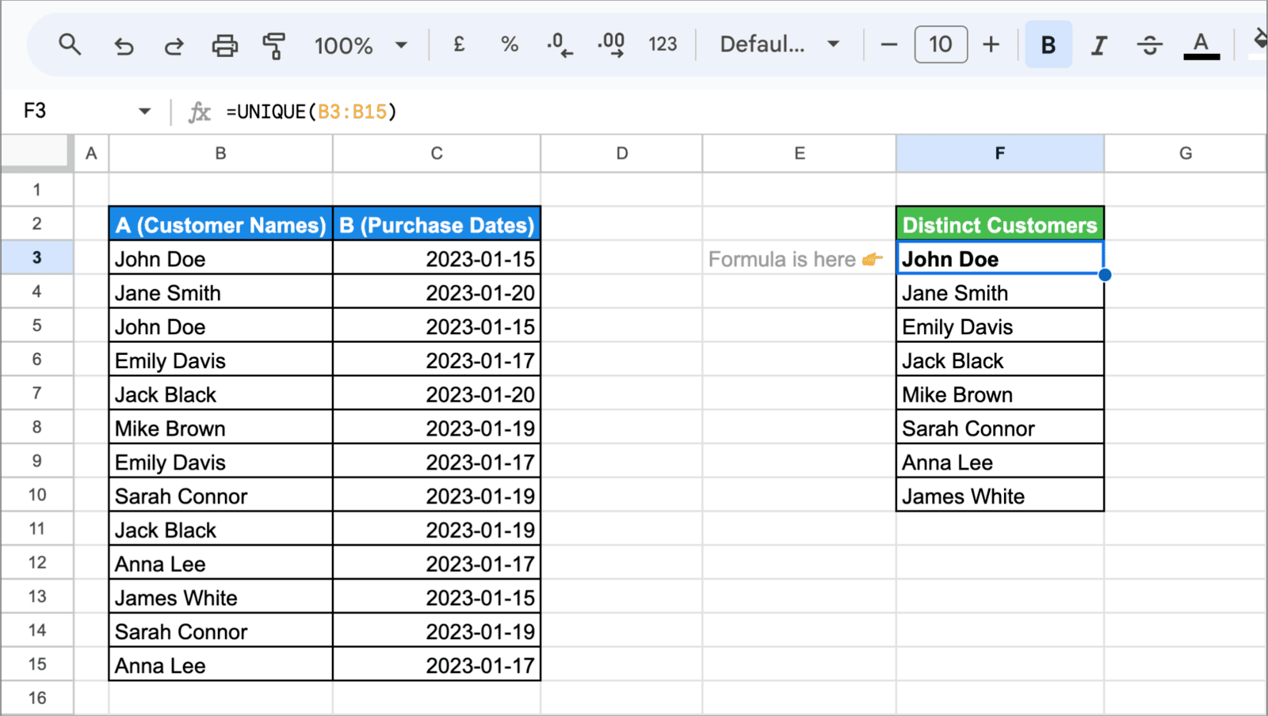Enable italic formatting
The width and height of the screenshot is (1268, 716).
click(x=1098, y=45)
